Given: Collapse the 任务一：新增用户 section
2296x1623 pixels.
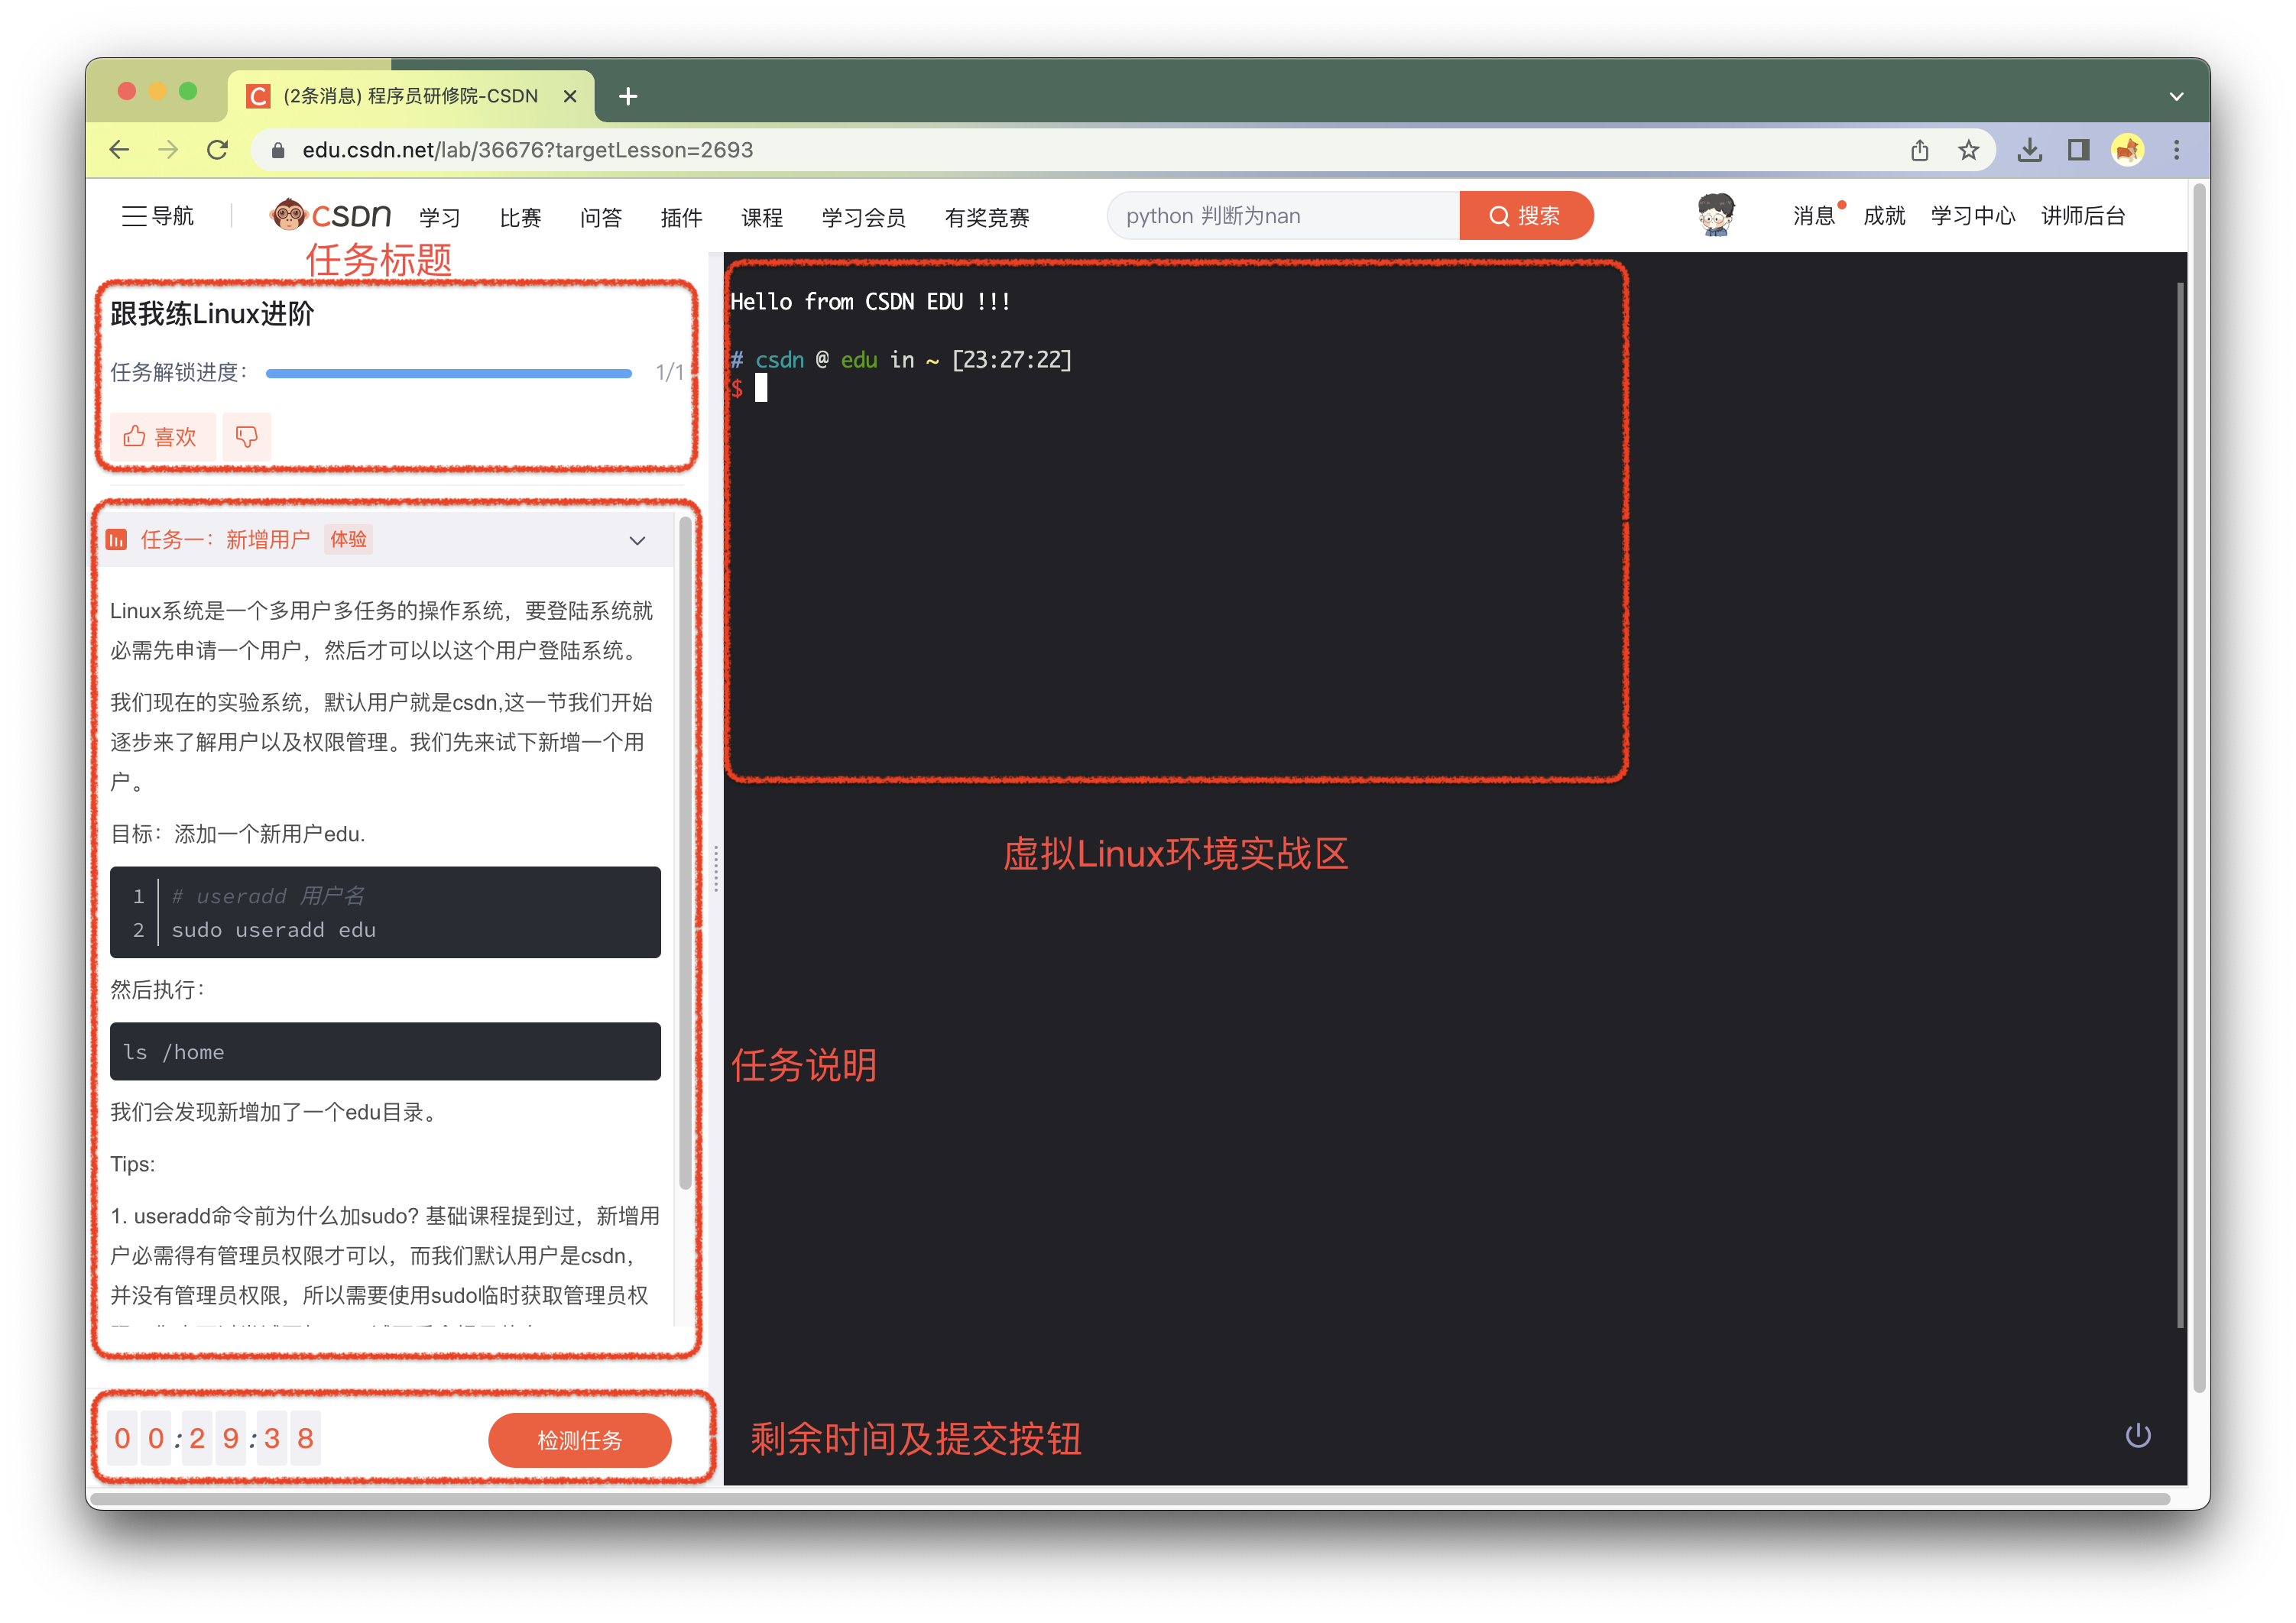Looking at the screenshot, I should 637,540.
